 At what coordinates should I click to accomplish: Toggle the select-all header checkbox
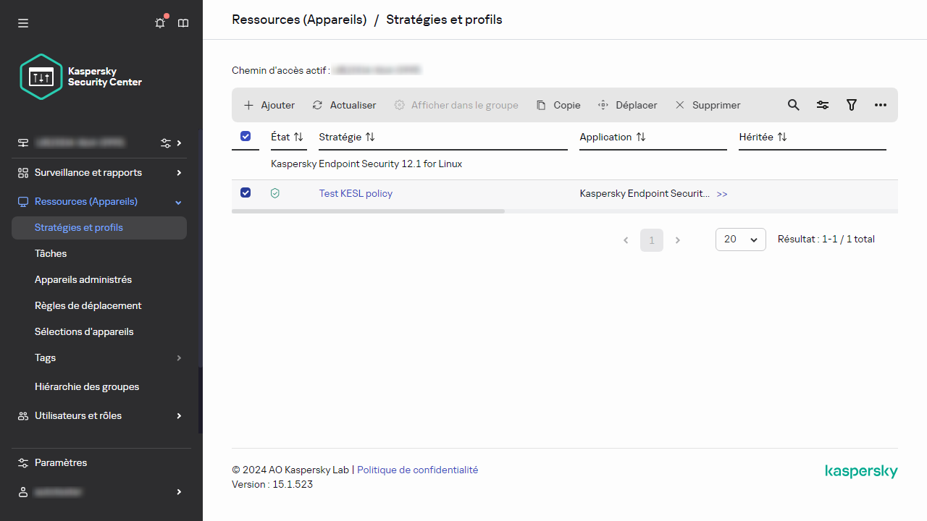coord(246,136)
